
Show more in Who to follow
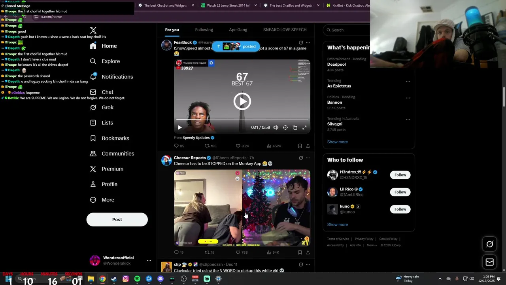(x=338, y=224)
